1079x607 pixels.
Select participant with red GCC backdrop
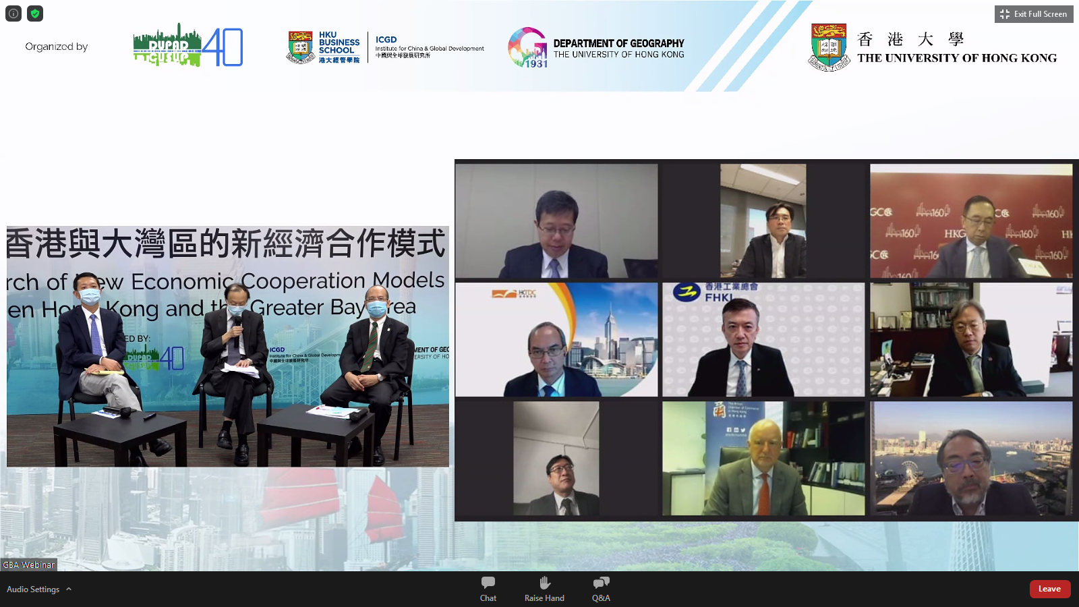pos(970,221)
